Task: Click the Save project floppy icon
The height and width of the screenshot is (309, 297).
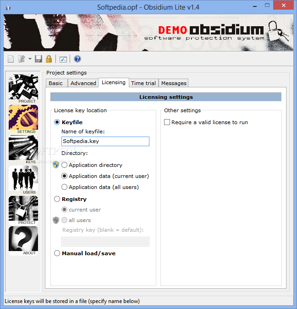Action: [38, 59]
